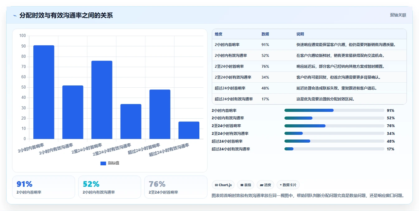Click the 数据 table column header
Viewport: 419px width, 211px height.
coord(265,34)
